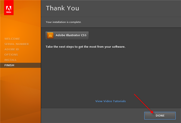Select the INSTALL step in sidebar
The height and width of the screenshot is (123, 181).
click(x=11, y=60)
